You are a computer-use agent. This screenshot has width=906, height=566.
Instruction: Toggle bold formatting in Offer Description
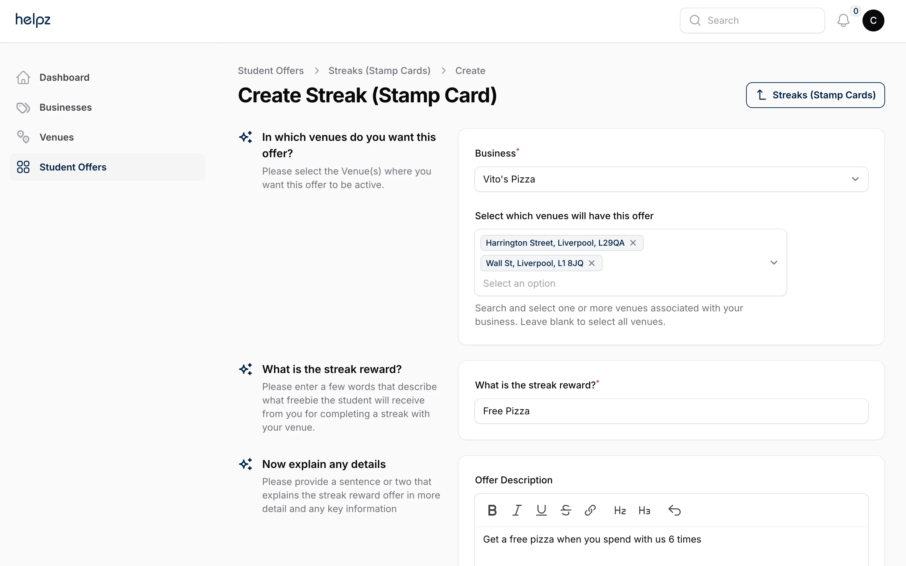[492, 510]
